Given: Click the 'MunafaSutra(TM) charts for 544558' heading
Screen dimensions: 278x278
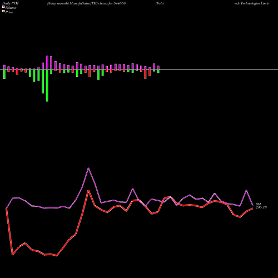Looking at the screenshot, I should click(x=98, y=3).
